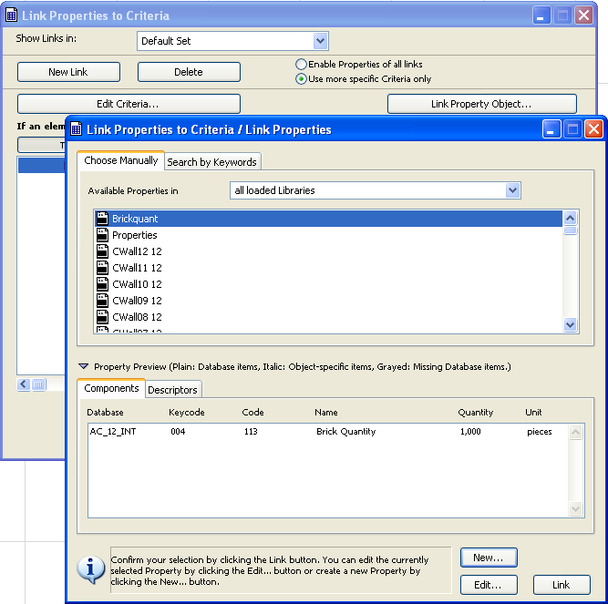Click the blue info balloon icon
The height and width of the screenshot is (604, 608).
click(x=91, y=569)
